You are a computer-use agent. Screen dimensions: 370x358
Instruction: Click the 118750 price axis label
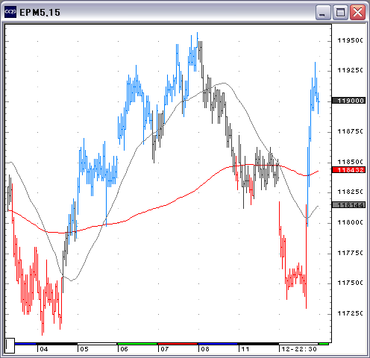350,131
